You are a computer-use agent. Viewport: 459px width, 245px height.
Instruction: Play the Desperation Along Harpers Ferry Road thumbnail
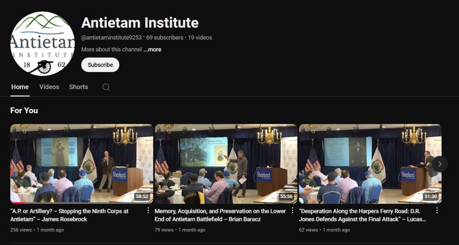pos(370,164)
